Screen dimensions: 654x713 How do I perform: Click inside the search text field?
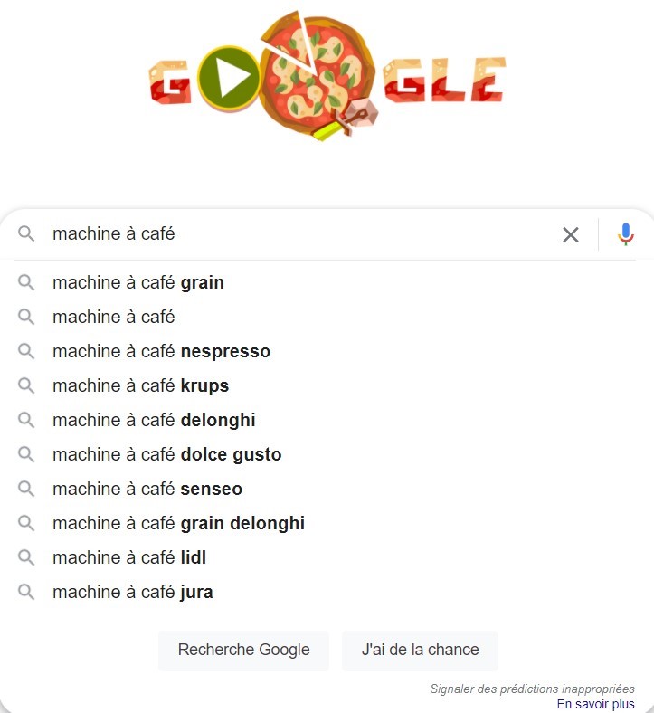click(299, 234)
